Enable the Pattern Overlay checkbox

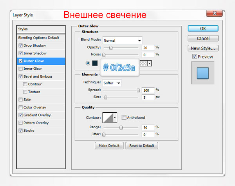pos(20,123)
